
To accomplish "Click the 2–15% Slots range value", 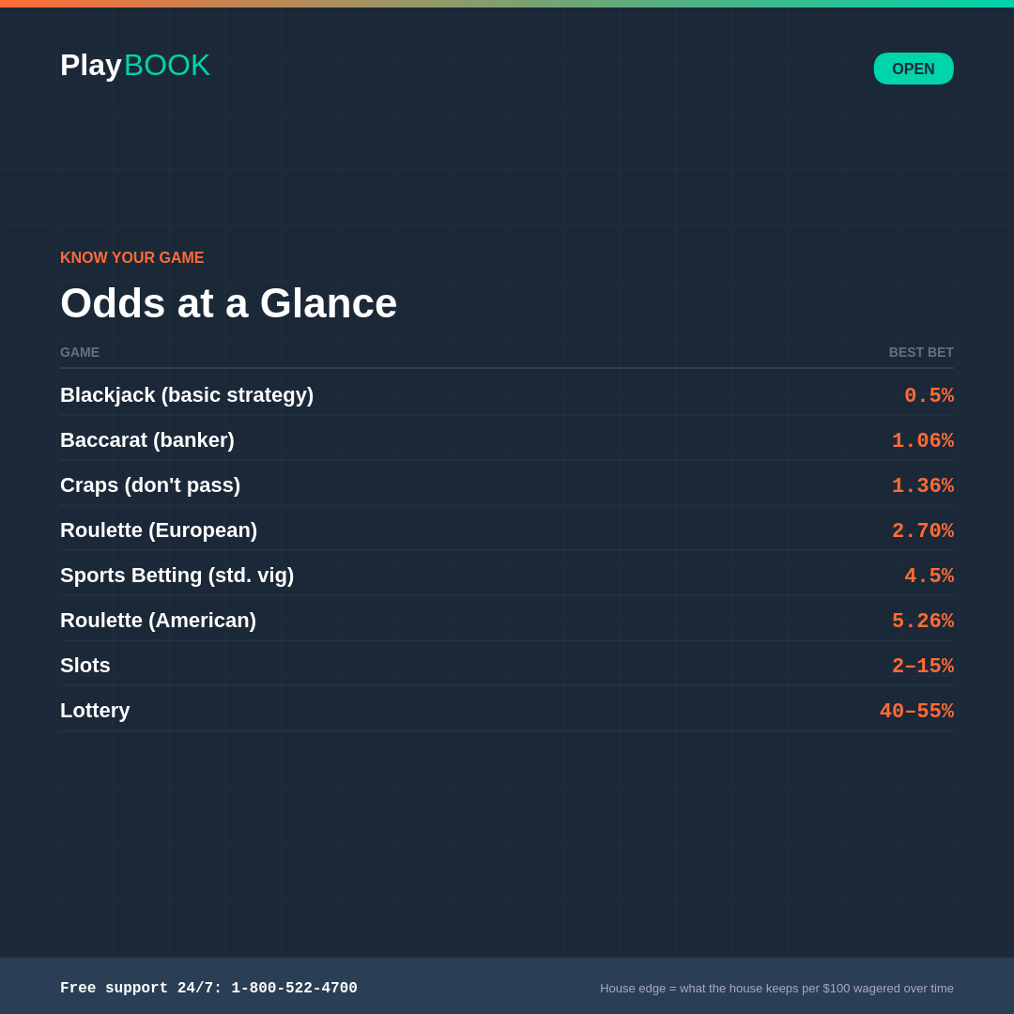I will (x=924, y=665).
